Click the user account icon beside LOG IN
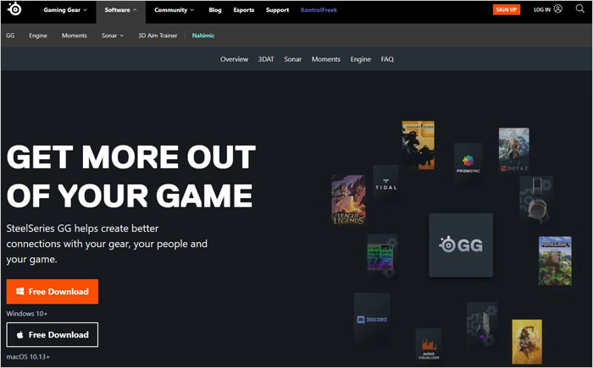Viewport: 593px width, 368px height. [557, 8]
